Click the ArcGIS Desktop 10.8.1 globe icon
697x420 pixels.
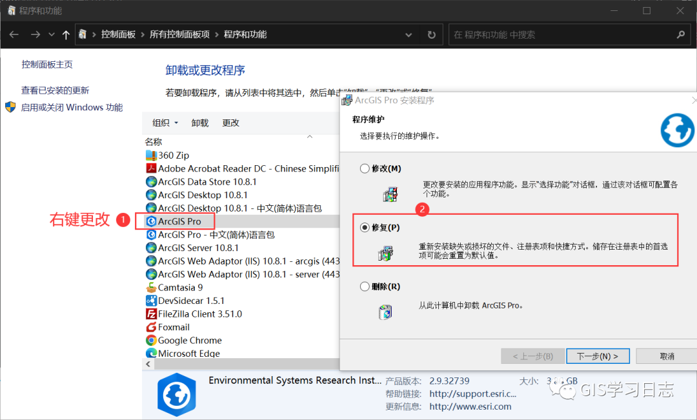[151, 195]
